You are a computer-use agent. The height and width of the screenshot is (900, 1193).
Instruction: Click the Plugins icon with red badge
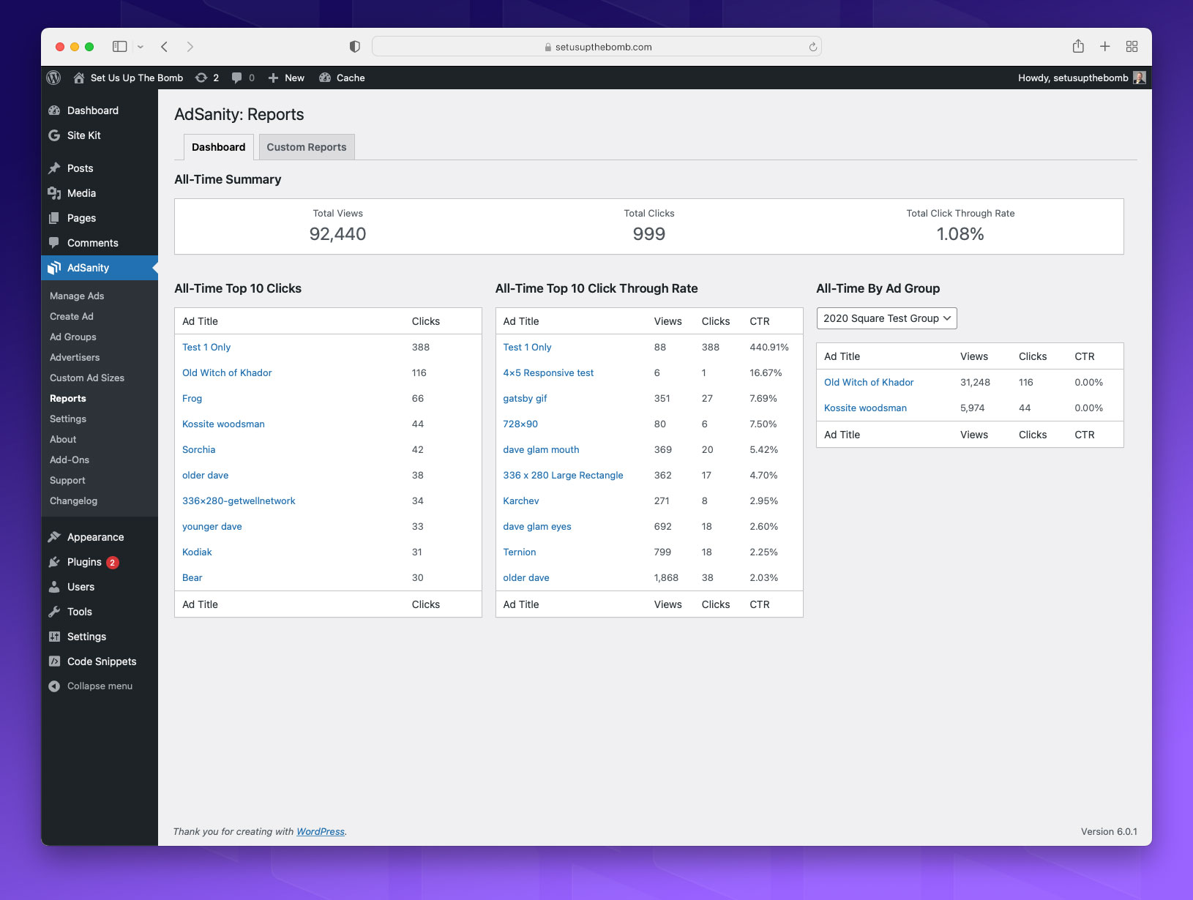pyautogui.click(x=54, y=562)
